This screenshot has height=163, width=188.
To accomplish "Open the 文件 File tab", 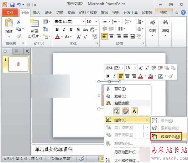I will point(10,13).
